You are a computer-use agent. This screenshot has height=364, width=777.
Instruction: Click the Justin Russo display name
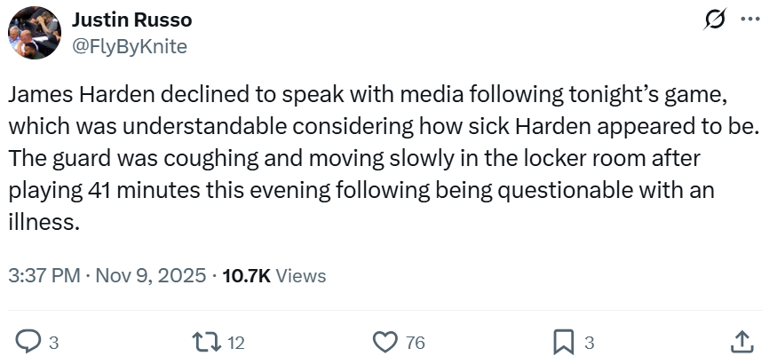tap(131, 20)
